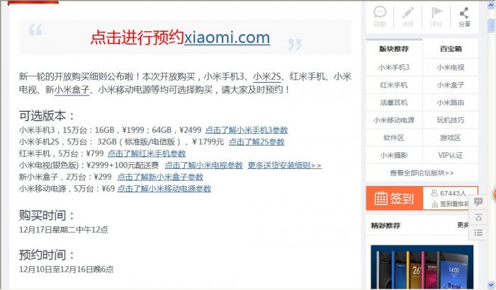Screen dimensions: 496x290
Task: Click the floating list view icon
Action: [x=478, y=233]
